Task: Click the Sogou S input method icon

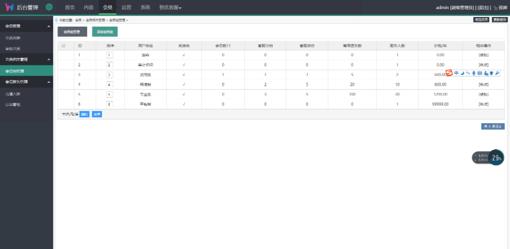Action: click(x=449, y=73)
